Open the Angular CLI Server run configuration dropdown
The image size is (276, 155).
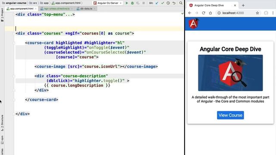click(x=108, y=3)
